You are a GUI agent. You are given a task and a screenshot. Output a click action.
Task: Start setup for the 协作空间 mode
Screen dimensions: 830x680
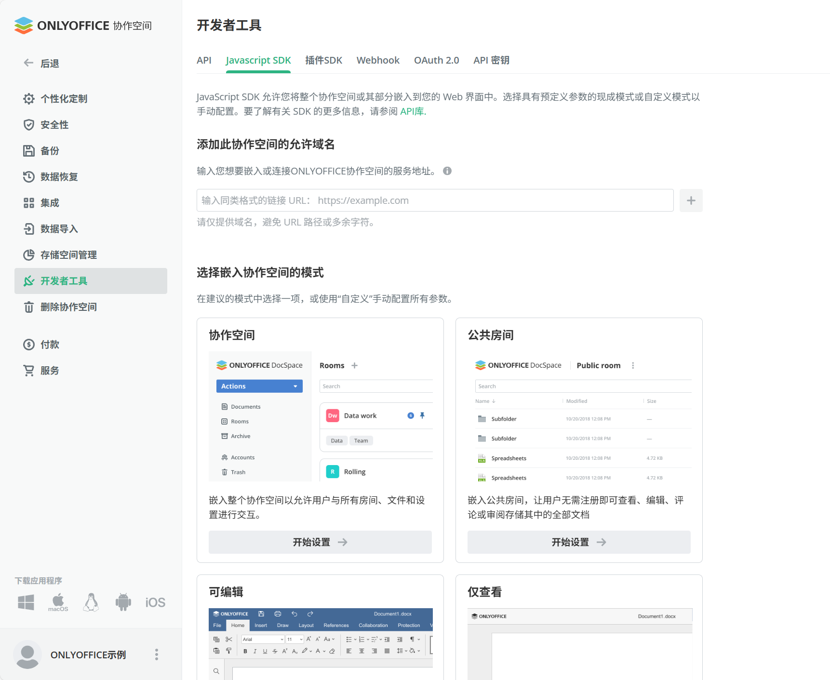[320, 542]
